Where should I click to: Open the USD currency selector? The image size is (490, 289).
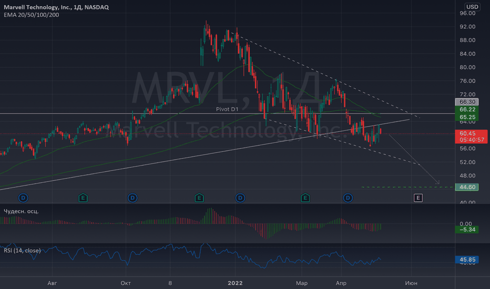coord(472,6)
